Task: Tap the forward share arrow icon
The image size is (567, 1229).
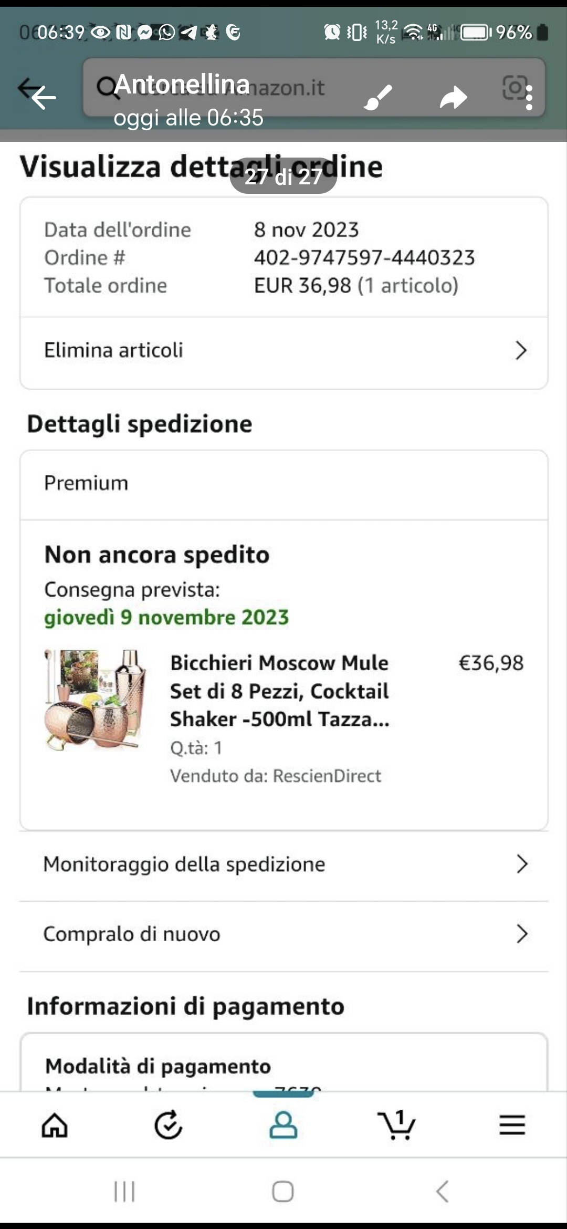Action: coord(453,98)
